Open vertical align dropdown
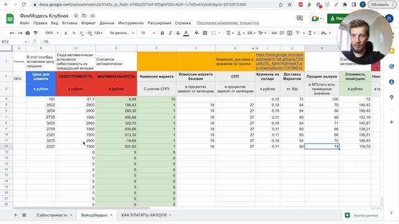This screenshot has height=224, width=399. [x=241, y=33]
